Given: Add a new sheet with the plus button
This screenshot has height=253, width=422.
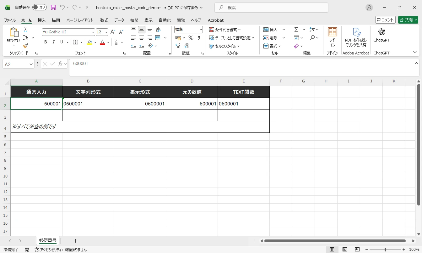Looking at the screenshot, I should click(x=75, y=241).
